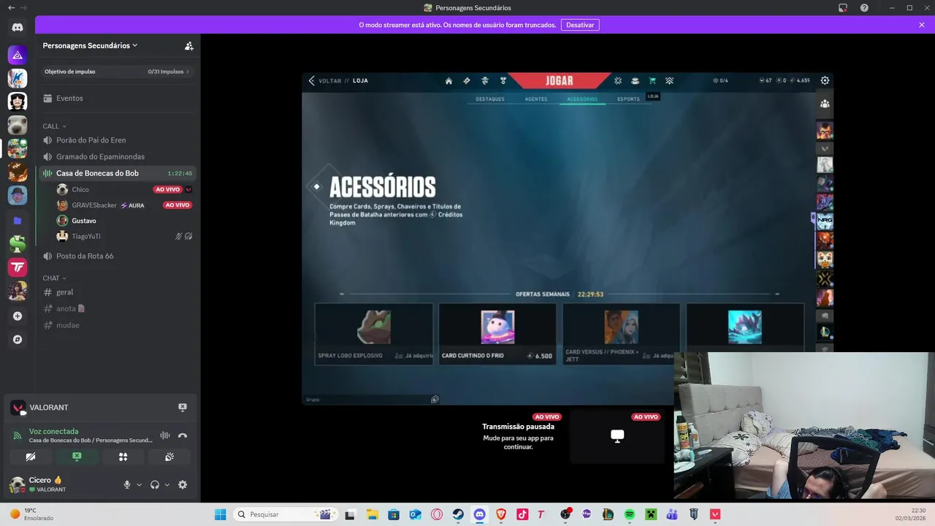Switch to ESPORTS tab in store
The image size is (935, 526).
click(628, 99)
